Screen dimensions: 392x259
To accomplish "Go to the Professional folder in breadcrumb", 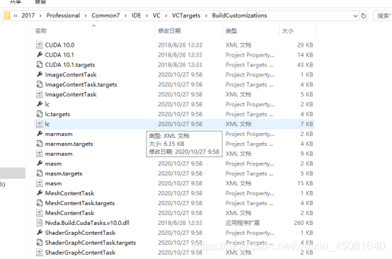I will [63, 16].
